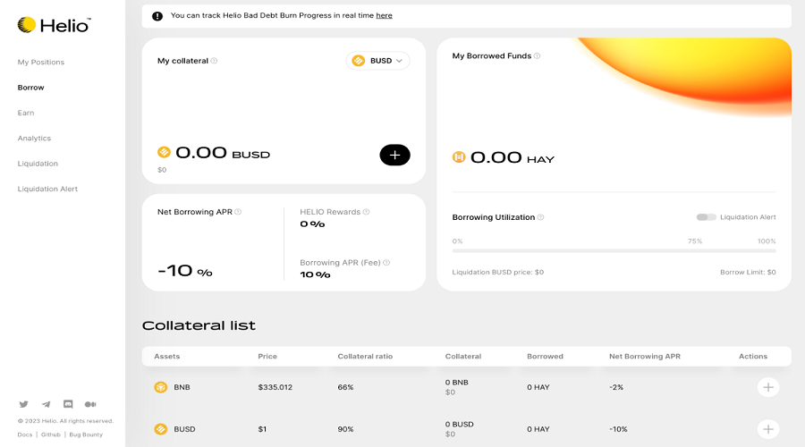The image size is (805, 447).
Task: Click the Helio logo
Action: (x=54, y=25)
